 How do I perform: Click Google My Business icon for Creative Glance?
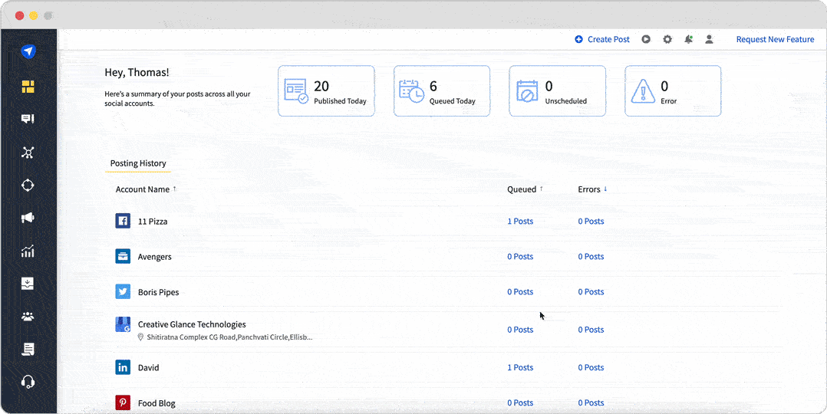click(x=123, y=324)
